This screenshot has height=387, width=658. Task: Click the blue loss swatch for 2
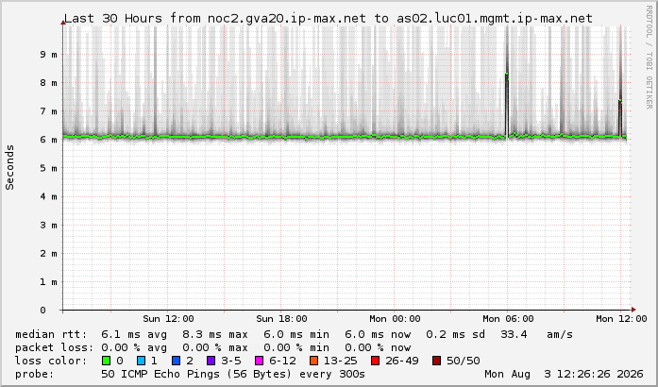177,361
